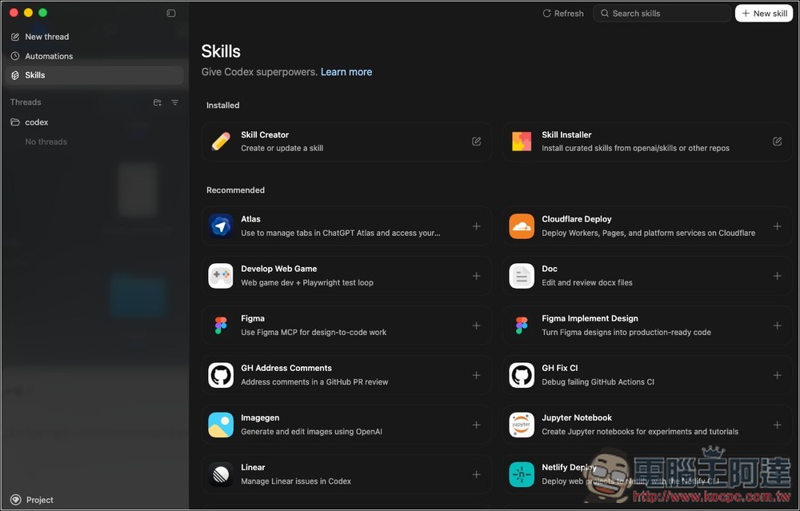The image size is (800, 511).
Task: Click the new folder icon beside Threads
Action: [x=157, y=102]
